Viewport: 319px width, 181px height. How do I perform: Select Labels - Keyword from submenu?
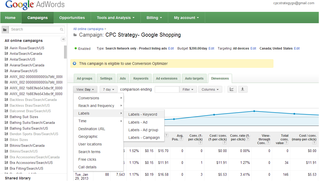144,114
